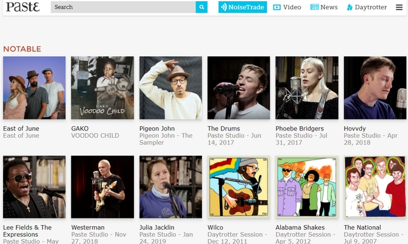408x244 pixels.
Task: Open the Julia Jacklin thumbnail
Action: tap(171, 187)
